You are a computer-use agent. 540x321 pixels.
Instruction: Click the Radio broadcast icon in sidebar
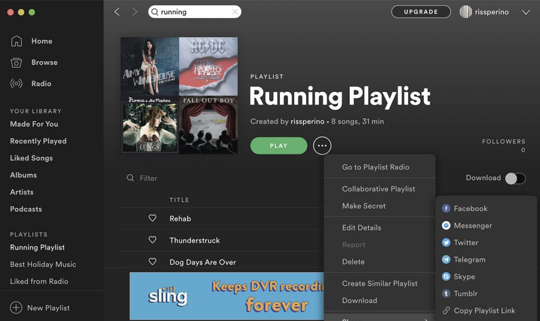[x=16, y=84]
